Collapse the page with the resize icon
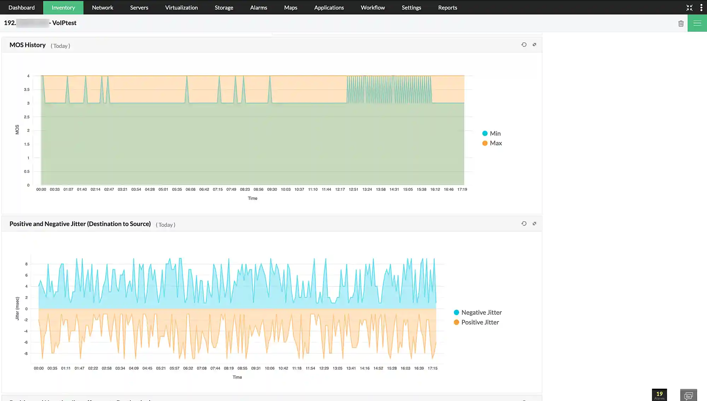 tap(689, 7)
